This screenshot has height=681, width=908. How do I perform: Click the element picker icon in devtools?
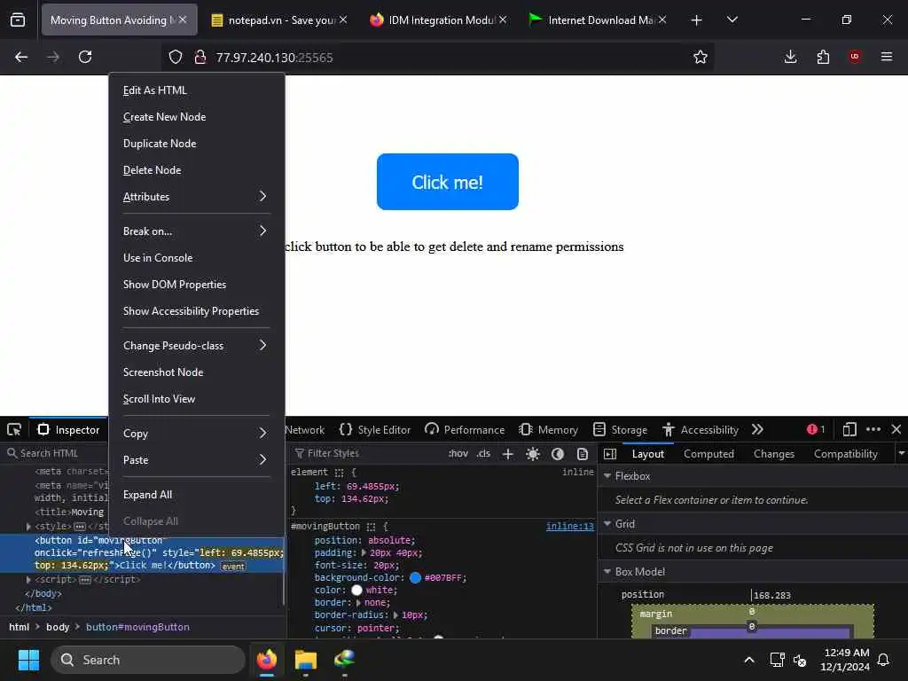pos(14,430)
